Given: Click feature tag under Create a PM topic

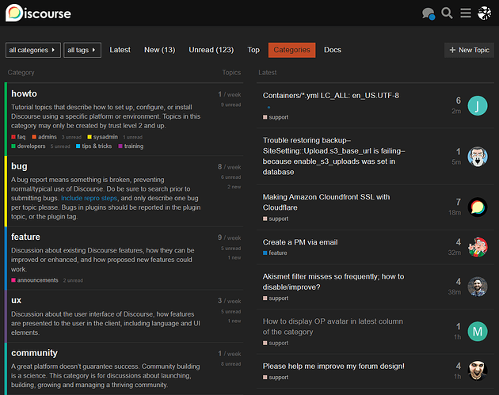Looking at the screenshot, I should 275,253.
